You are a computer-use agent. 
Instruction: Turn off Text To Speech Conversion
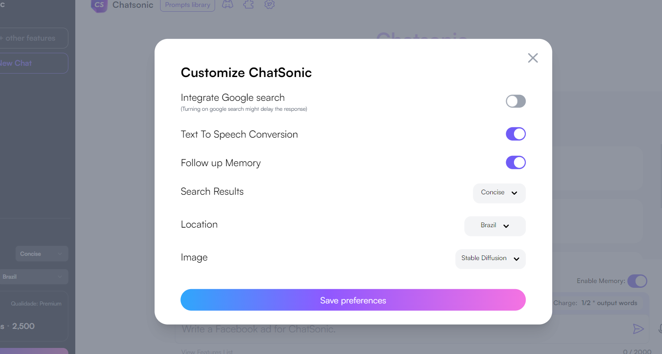coord(516,134)
